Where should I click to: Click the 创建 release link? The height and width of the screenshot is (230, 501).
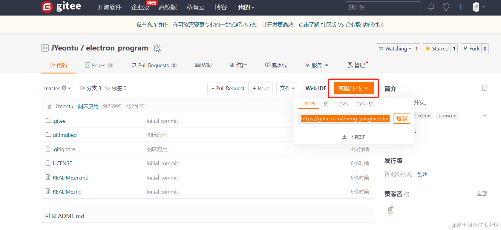coord(422,174)
